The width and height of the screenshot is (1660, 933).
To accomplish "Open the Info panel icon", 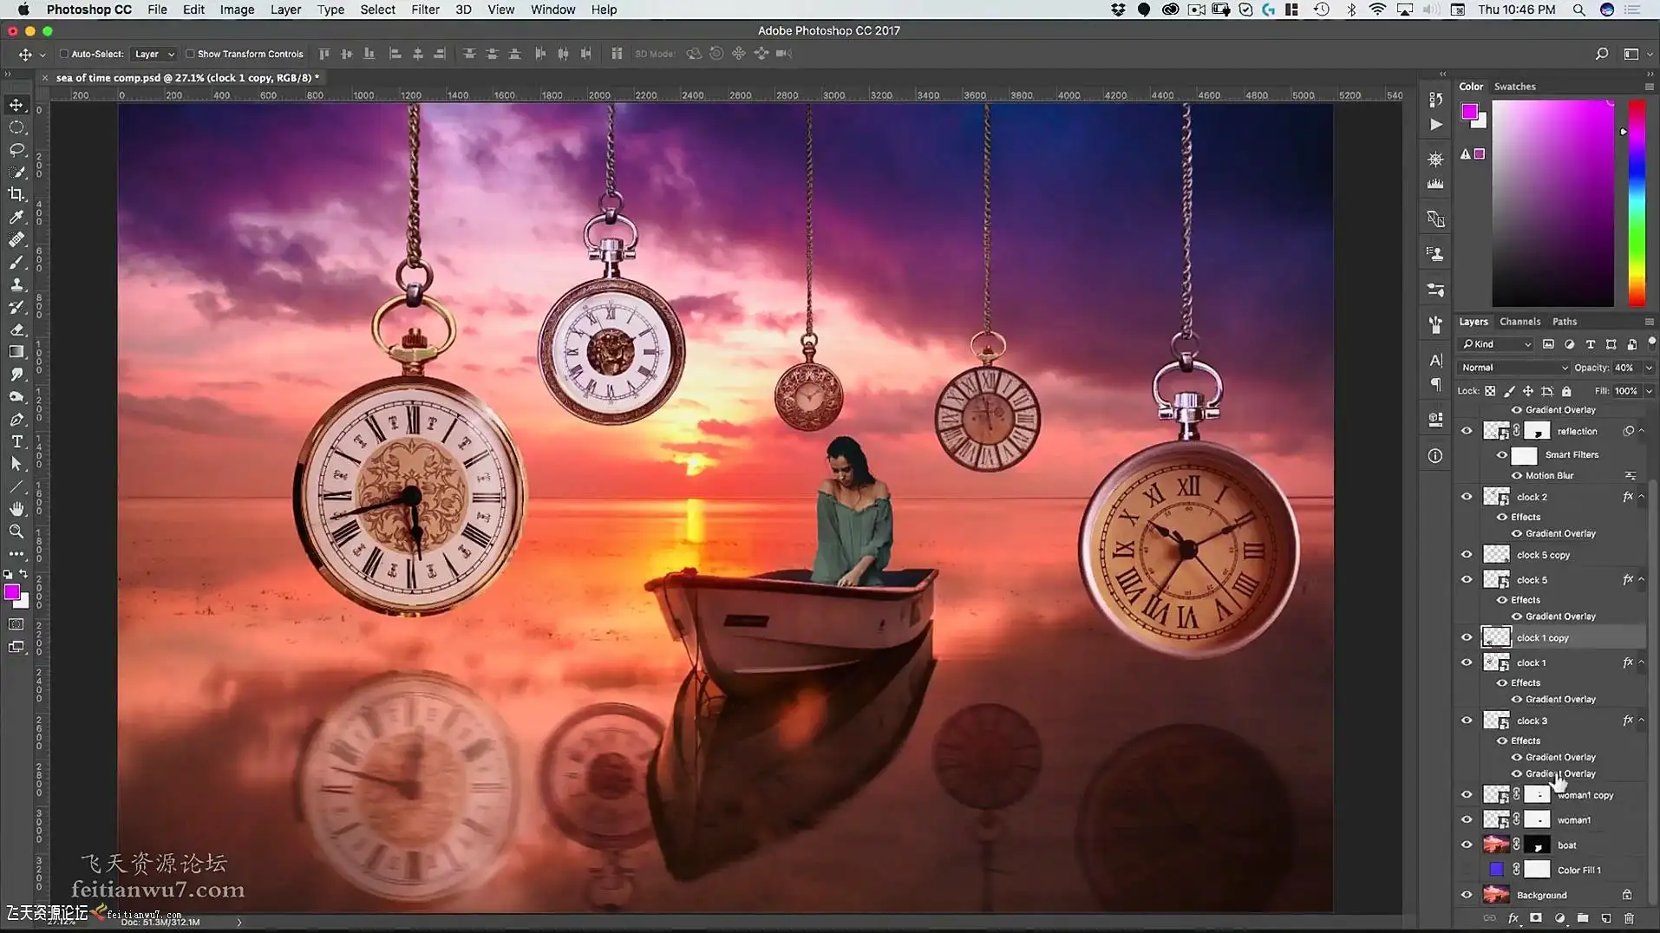I will tap(1435, 456).
